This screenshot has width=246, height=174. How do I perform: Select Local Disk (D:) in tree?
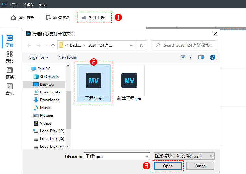[49, 139]
